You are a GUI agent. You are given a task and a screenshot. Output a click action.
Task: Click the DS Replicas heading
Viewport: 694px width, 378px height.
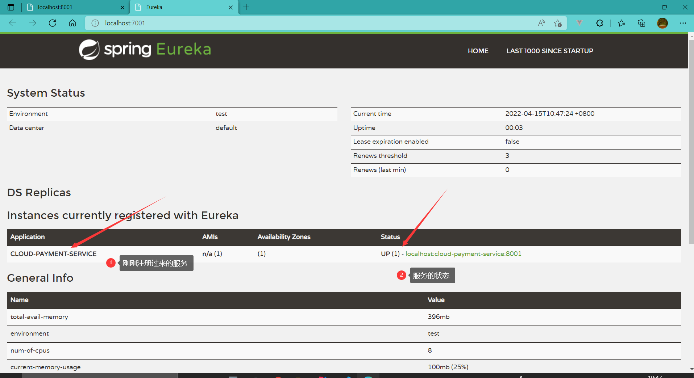tap(39, 193)
